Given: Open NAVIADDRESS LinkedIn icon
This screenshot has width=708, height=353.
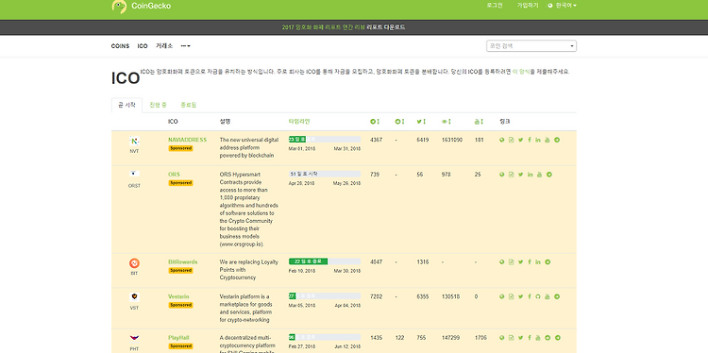Looking at the screenshot, I should click(538, 140).
